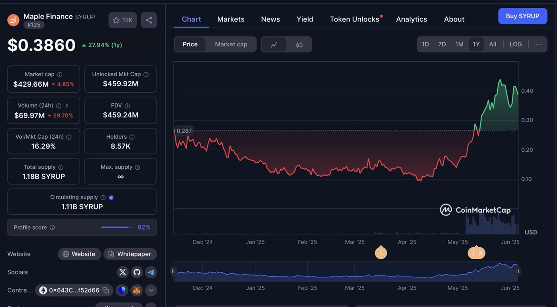Image resolution: width=557 pixels, height=307 pixels.
Task: Open info tooltip next to Holders
Action: pyautogui.click(x=132, y=137)
